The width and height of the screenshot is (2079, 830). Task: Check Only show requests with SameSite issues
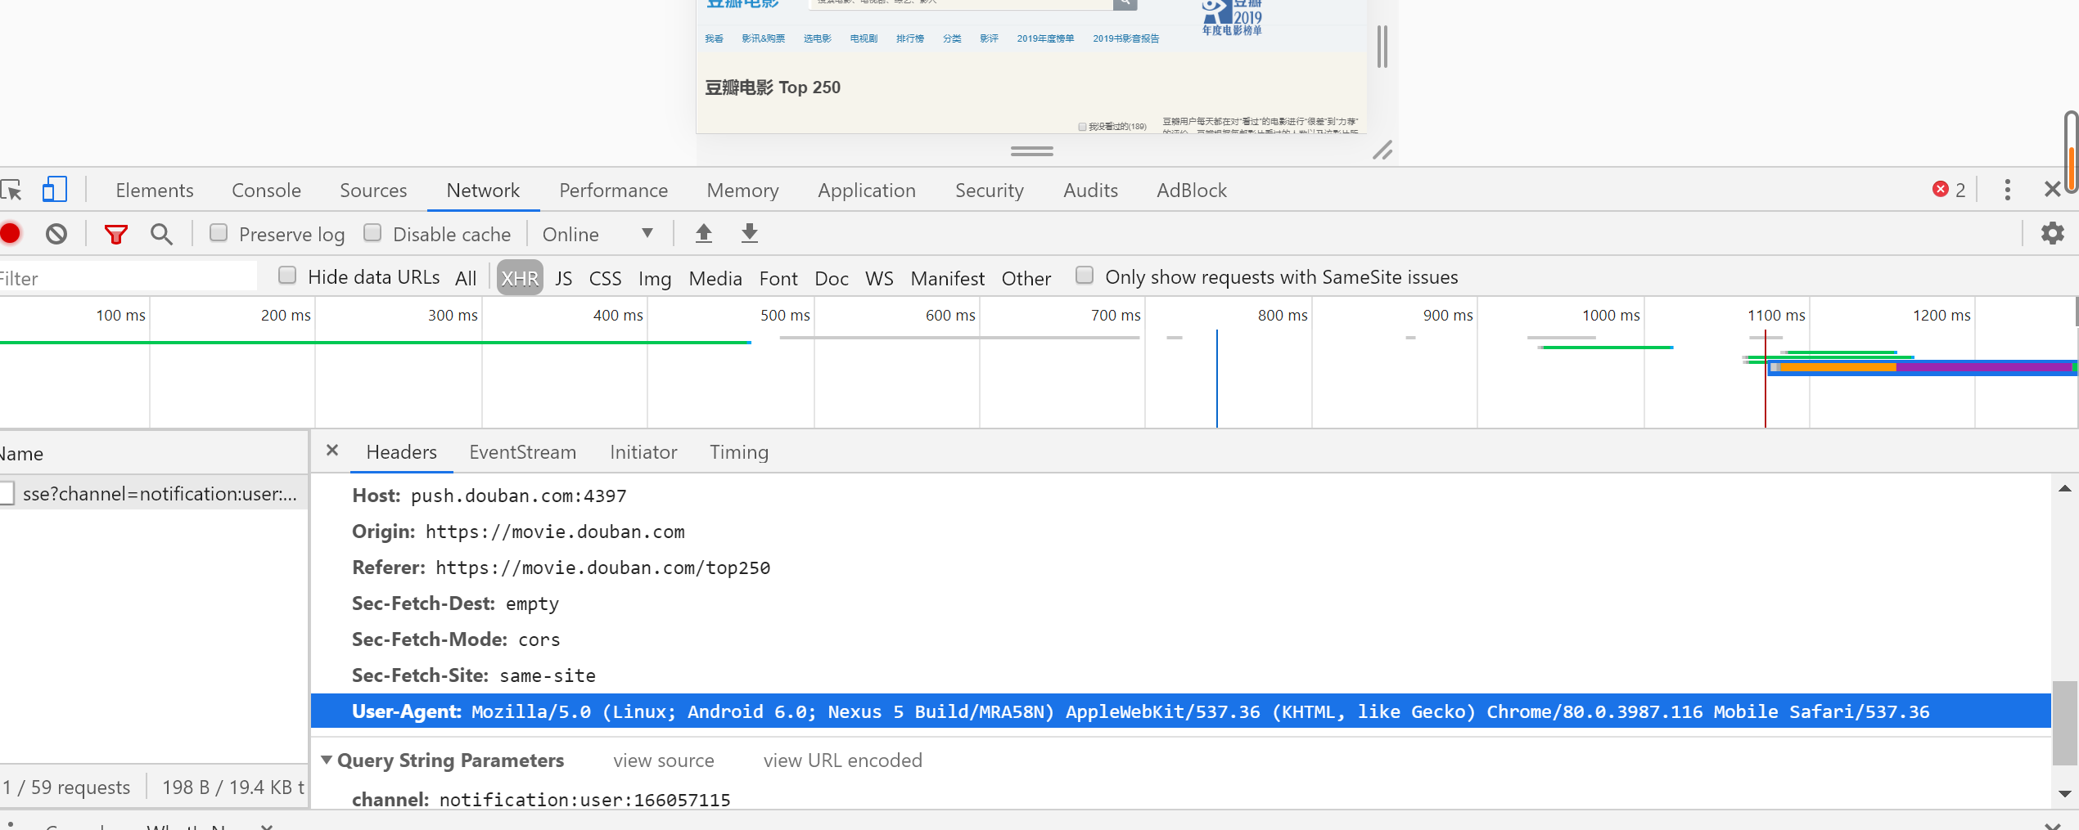coord(1085,276)
